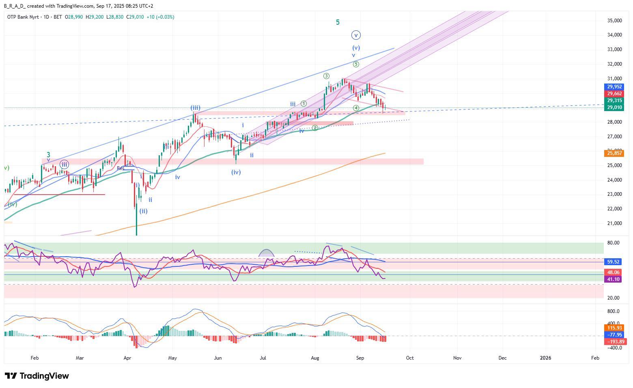Viewport: 633px width, 388px height.
Task: Select the low value L28,830
Action: pos(116,17)
